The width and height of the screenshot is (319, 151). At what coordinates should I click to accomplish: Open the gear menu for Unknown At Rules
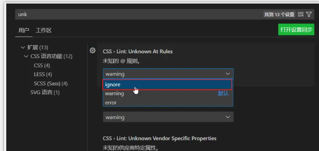coord(92,51)
